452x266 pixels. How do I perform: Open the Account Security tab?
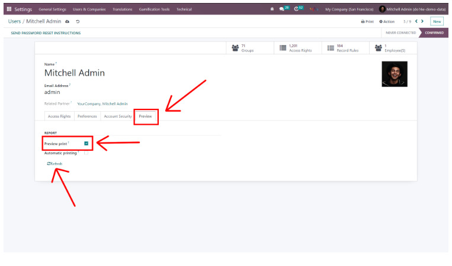118,116
